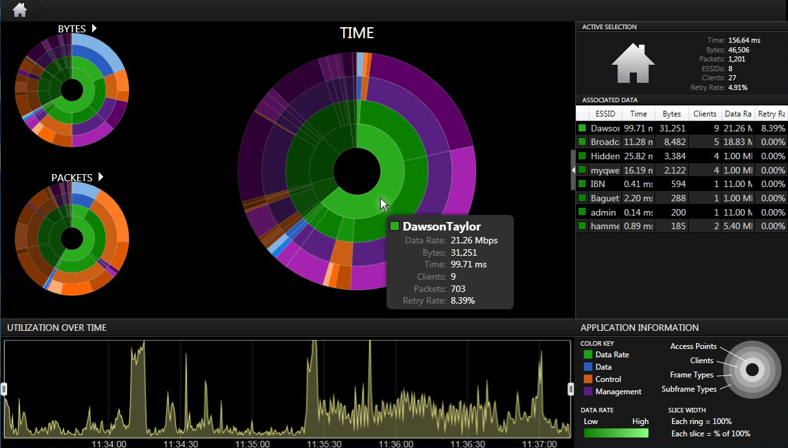Click the Home icon in top breadcrumb bar

[x=19, y=10]
